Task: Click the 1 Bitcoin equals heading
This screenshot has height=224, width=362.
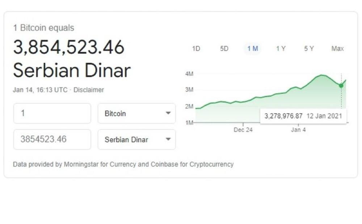Action: [x=43, y=28]
